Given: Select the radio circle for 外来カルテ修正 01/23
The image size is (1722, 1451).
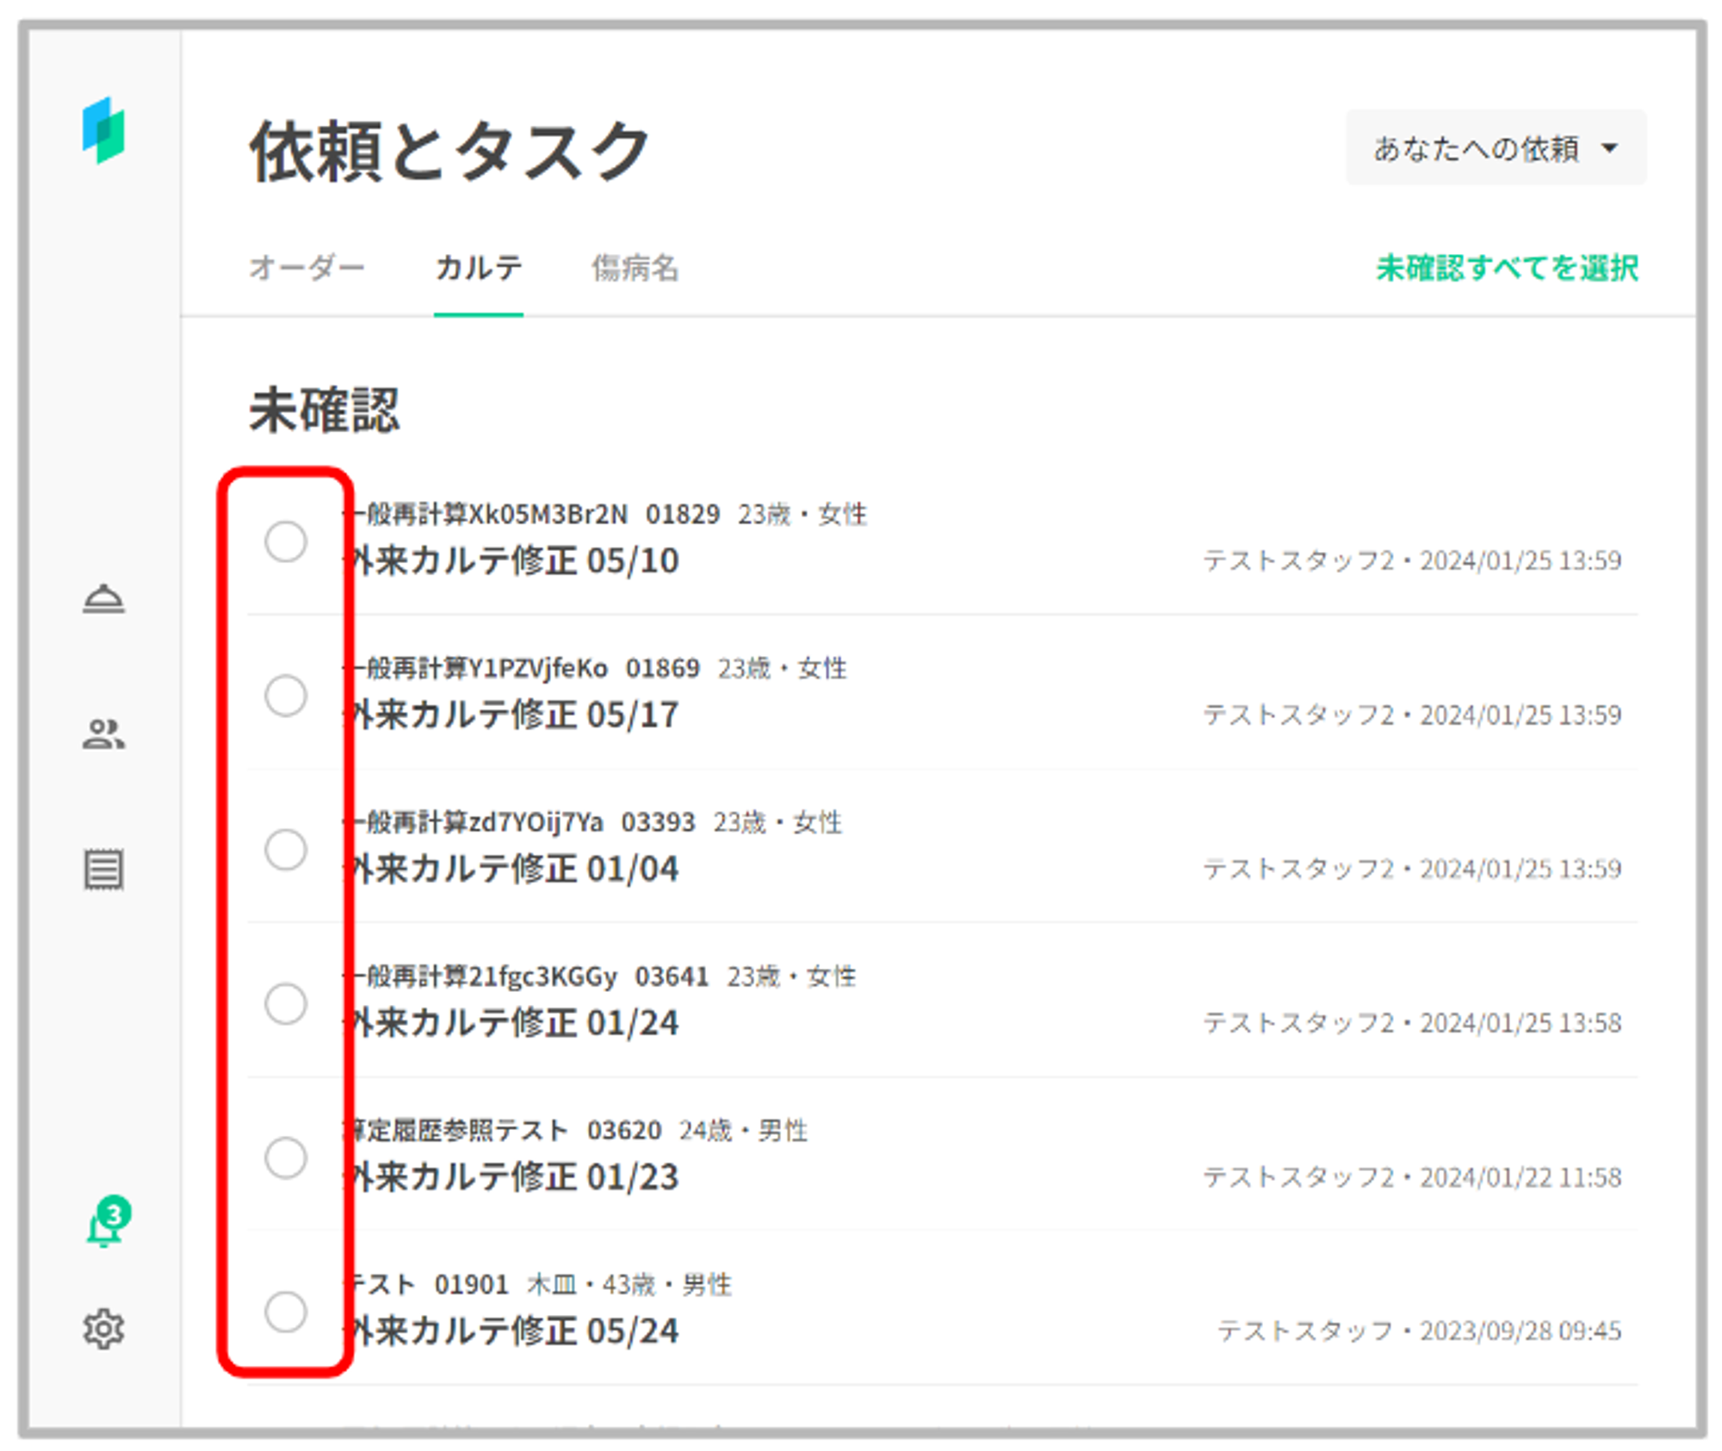Looking at the screenshot, I should [286, 1157].
